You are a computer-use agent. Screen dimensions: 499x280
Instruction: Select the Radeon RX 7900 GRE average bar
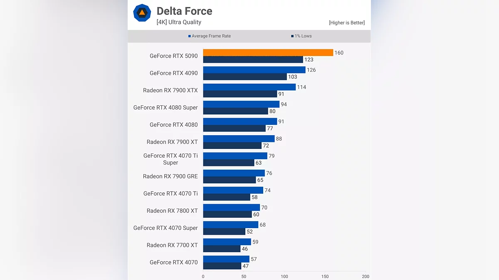(234, 173)
